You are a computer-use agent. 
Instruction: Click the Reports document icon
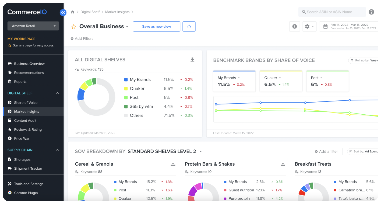10,82
